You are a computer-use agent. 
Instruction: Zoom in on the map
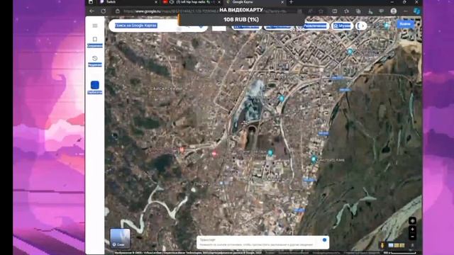(x=412, y=229)
